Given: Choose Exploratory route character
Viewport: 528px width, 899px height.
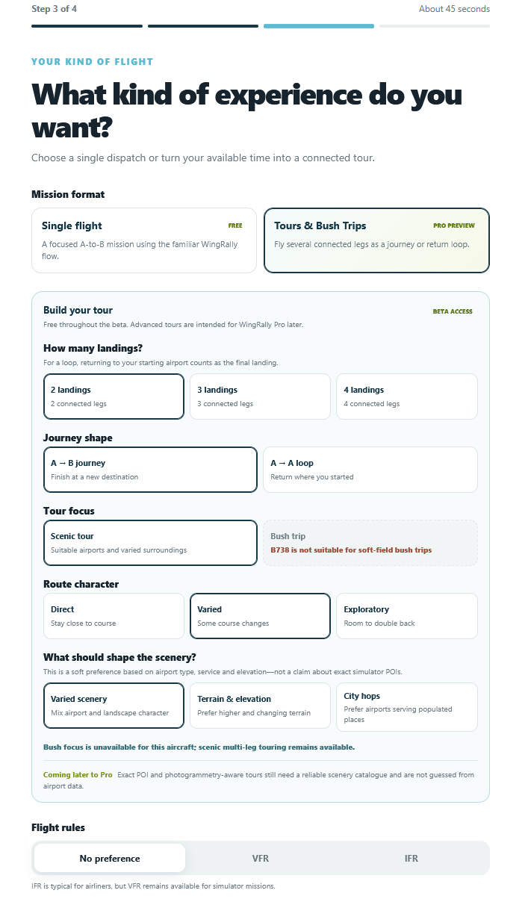Looking at the screenshot, I should coord(407,616).
